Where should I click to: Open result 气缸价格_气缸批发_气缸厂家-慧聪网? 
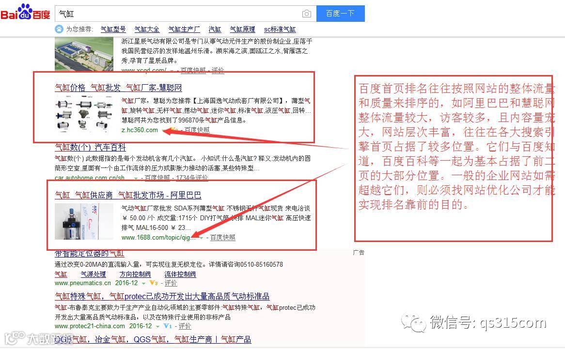tap(118, 88)
